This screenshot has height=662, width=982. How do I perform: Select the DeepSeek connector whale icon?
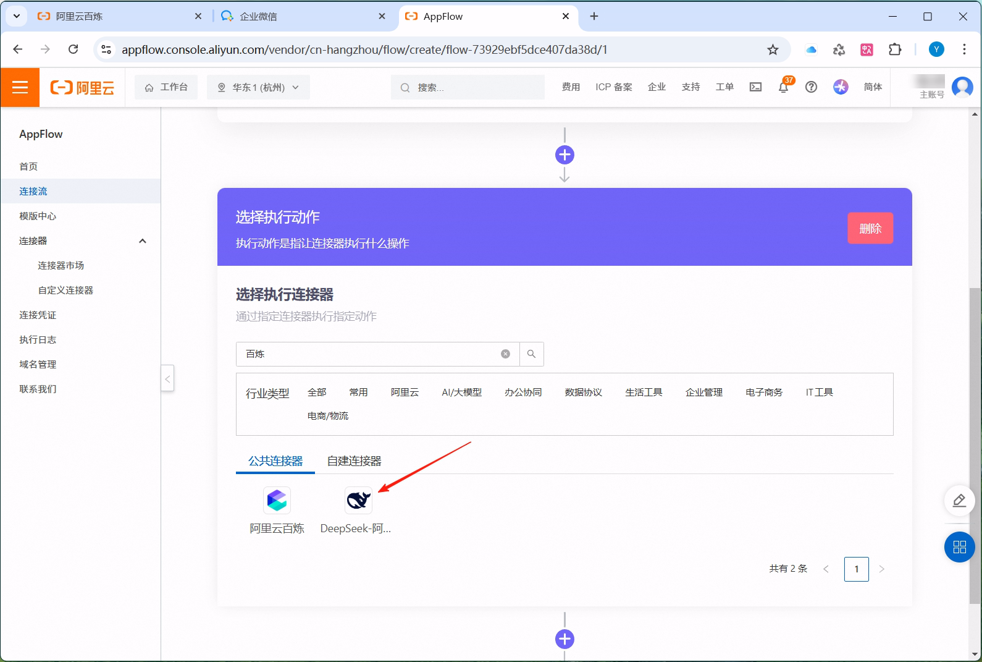358,500
